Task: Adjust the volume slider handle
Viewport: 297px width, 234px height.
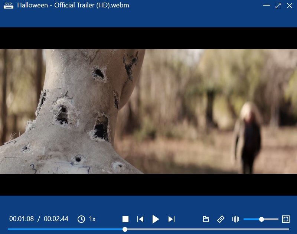Action: tap(261, 219)
